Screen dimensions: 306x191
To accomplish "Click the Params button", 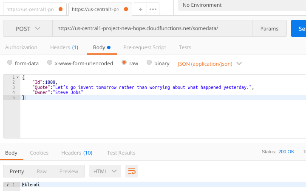I will pos(269,29).
